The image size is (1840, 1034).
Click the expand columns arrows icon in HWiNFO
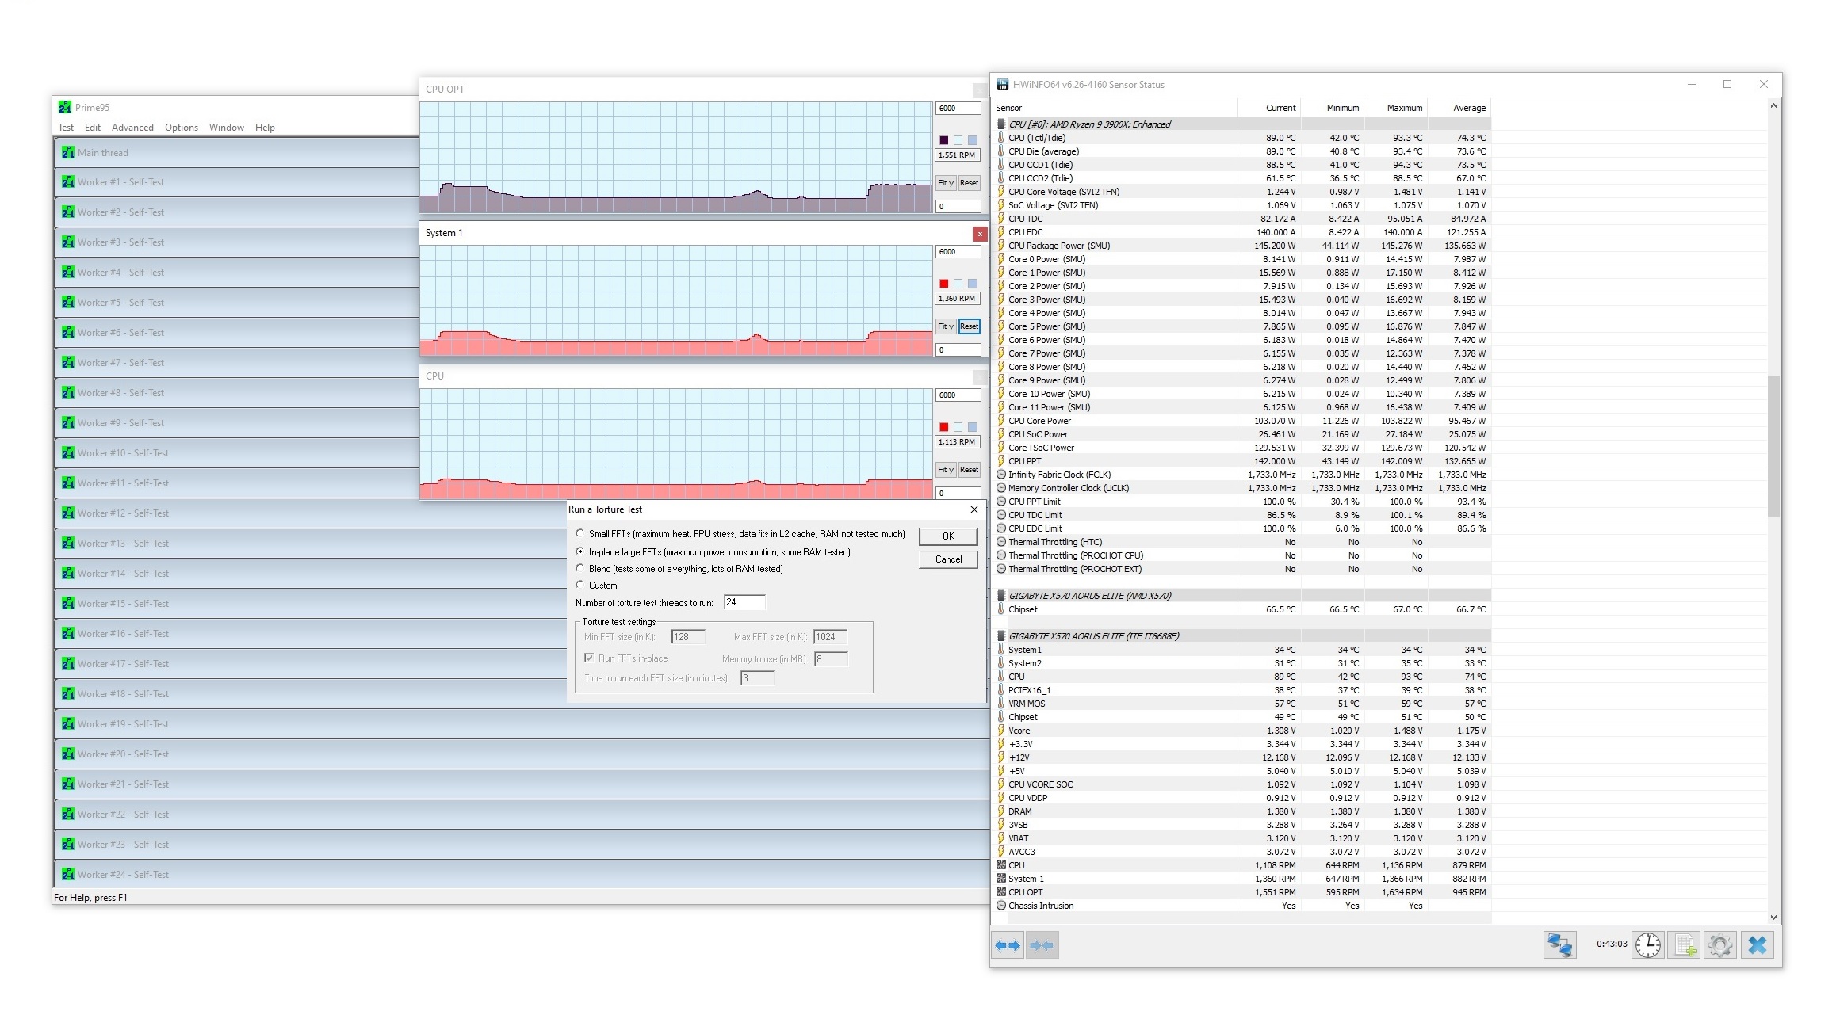pyautogui.click(x=1008, y=945)
